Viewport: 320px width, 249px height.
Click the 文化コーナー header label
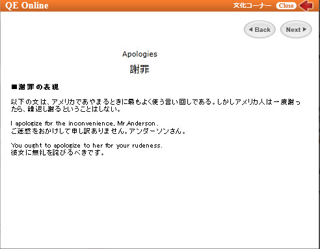point(252,5)
